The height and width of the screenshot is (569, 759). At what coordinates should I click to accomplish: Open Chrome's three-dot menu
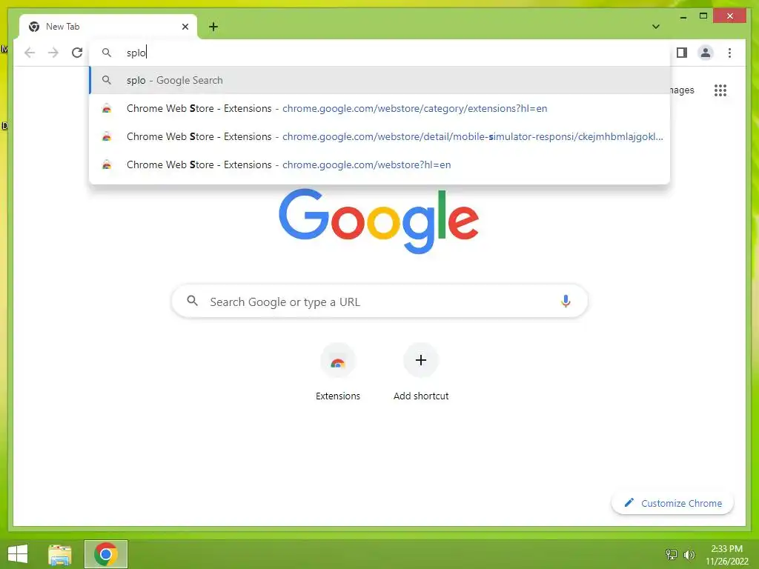coord(729,53)
